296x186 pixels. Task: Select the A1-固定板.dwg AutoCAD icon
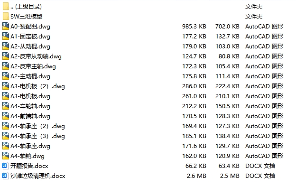tap(6, 37)
